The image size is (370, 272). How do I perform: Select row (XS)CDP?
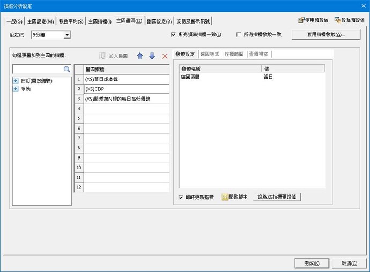tap(127, 89)
